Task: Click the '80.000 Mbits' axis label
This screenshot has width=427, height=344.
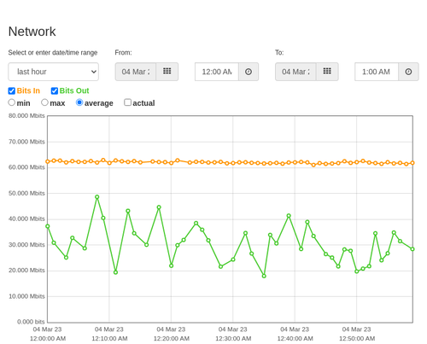Action: pos(26,116)
